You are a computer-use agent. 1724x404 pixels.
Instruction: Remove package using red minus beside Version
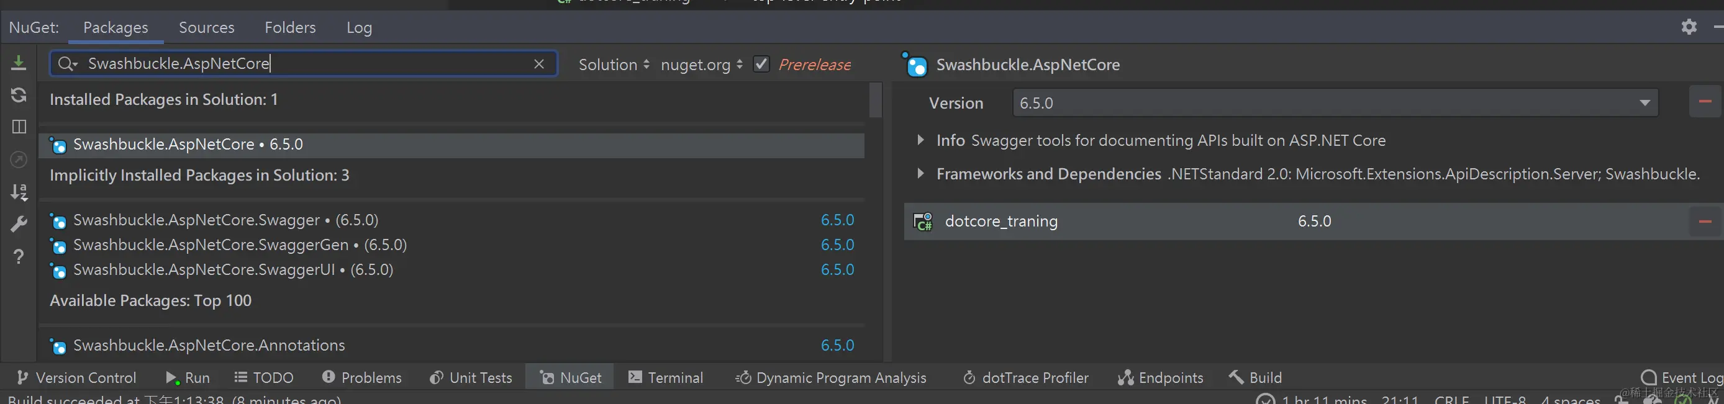pos(1705,102)
